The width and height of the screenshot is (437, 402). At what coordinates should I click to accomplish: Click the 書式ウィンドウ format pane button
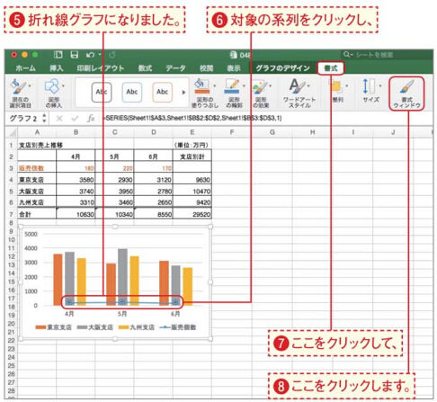(x=406, y=94)
